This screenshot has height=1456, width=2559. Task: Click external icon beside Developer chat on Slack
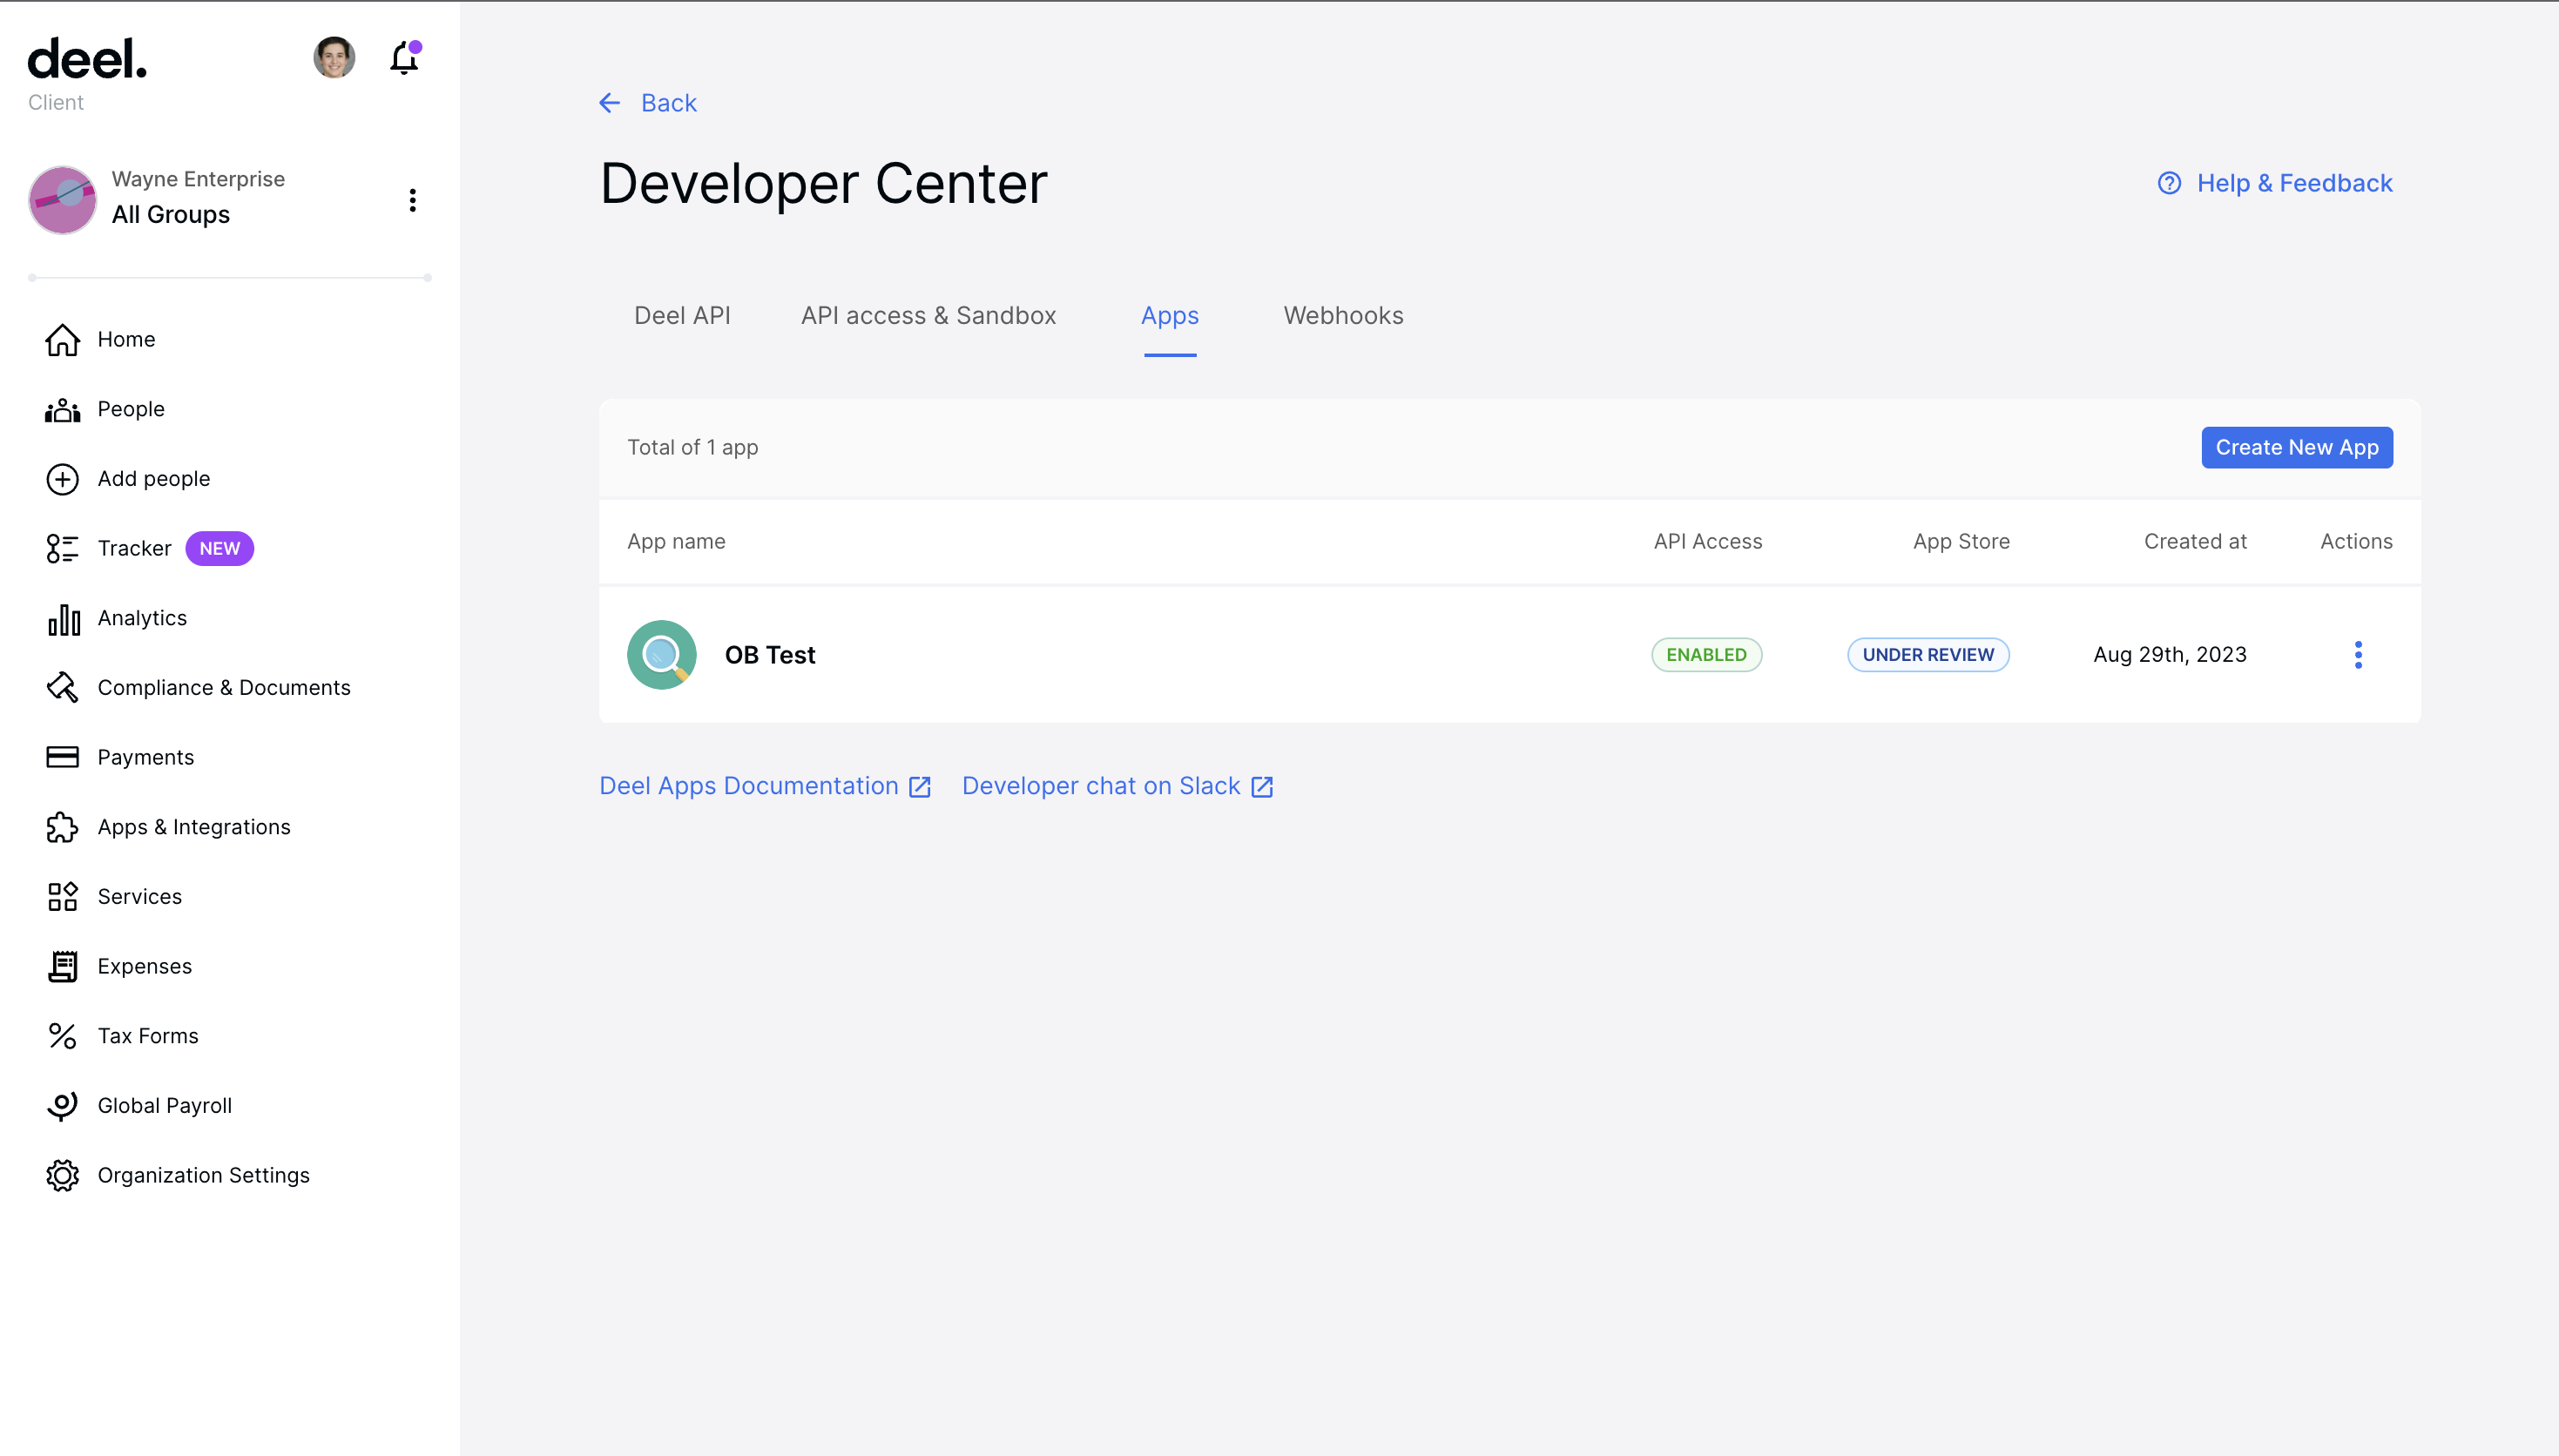pos(1262,787)
